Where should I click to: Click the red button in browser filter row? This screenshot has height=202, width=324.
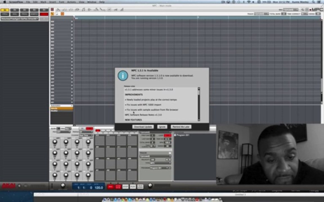[44, 14]
